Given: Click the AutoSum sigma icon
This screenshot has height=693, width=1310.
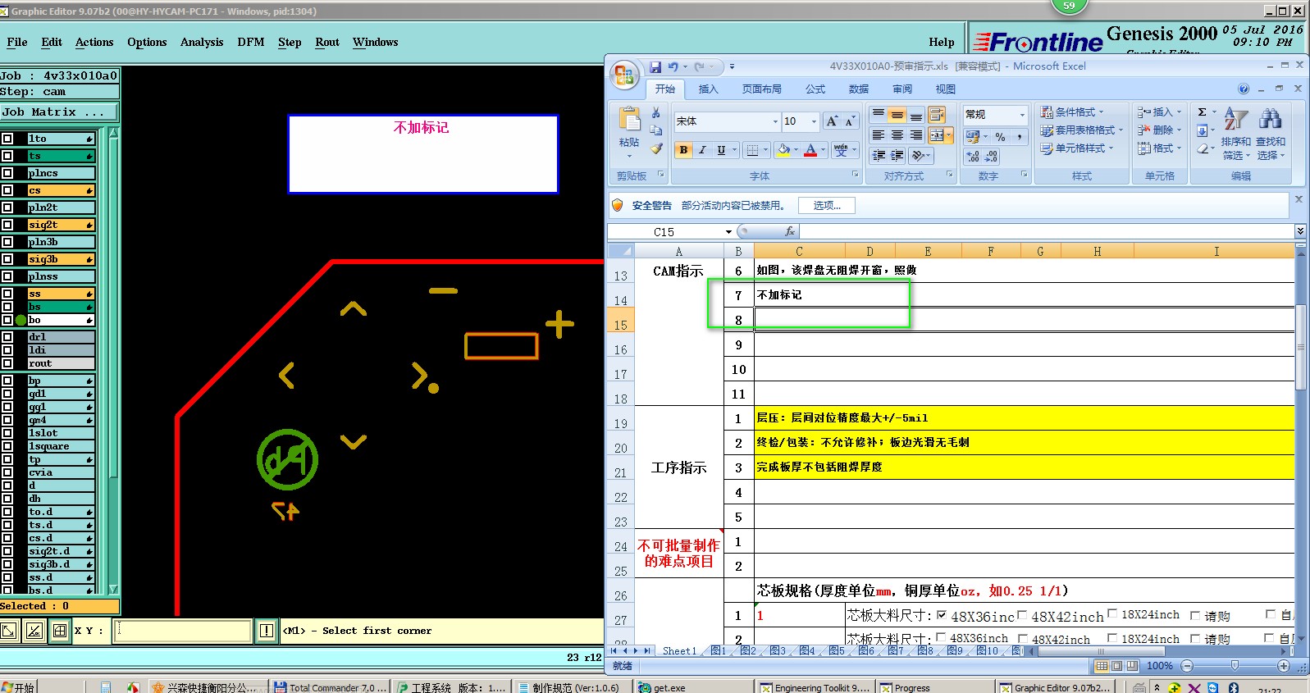Looking at the screenshot, I should pos(1202,112).
